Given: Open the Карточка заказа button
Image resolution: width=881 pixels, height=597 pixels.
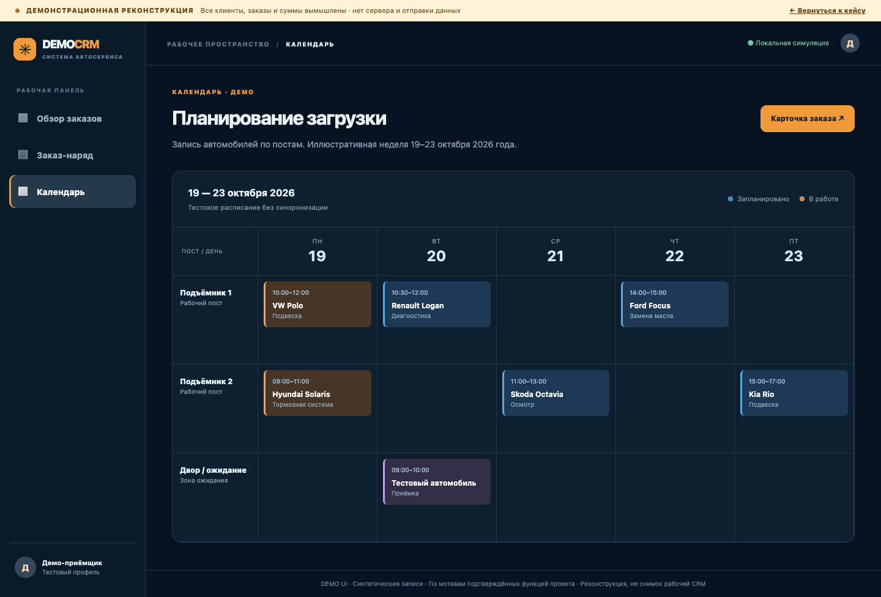Looking at the screenshot, I should (x=808, y=119).
